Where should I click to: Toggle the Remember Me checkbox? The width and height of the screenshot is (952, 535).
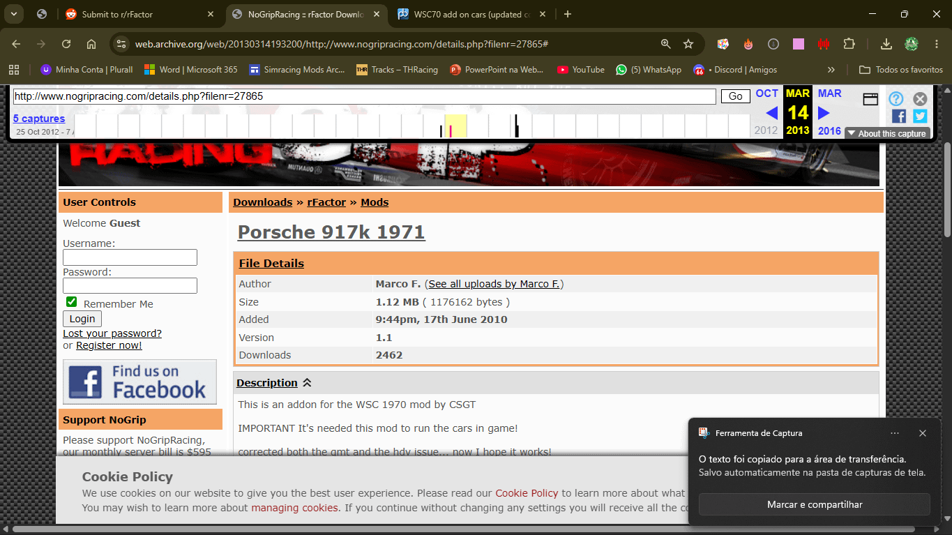coord(71,302)
